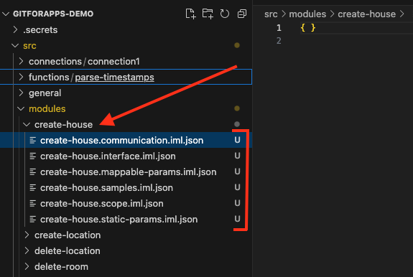Collapse the src folder chevron
The width and height of the screenshot is (413, 277).
[15, 45]
